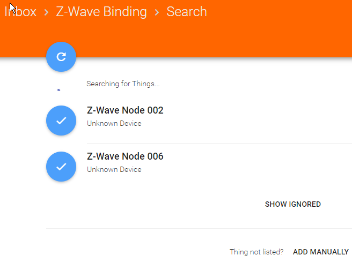Select the Search breadcrumb item
This screenshot has height=263, width=352.
(x=187, y=11)
